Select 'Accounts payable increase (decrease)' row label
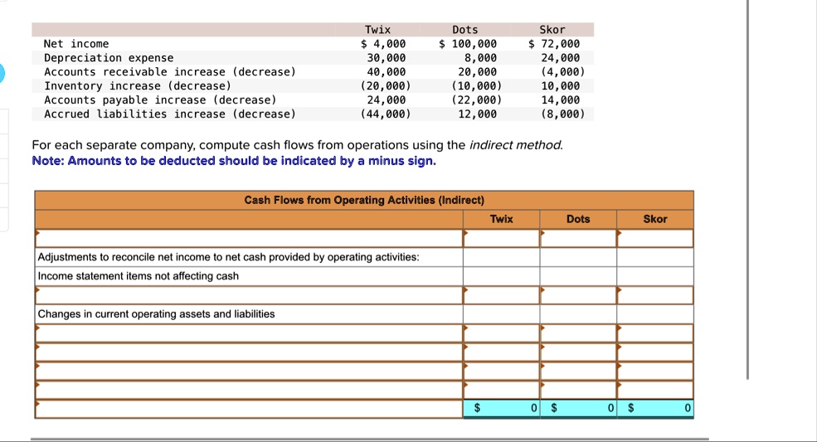 pos(160,100)
